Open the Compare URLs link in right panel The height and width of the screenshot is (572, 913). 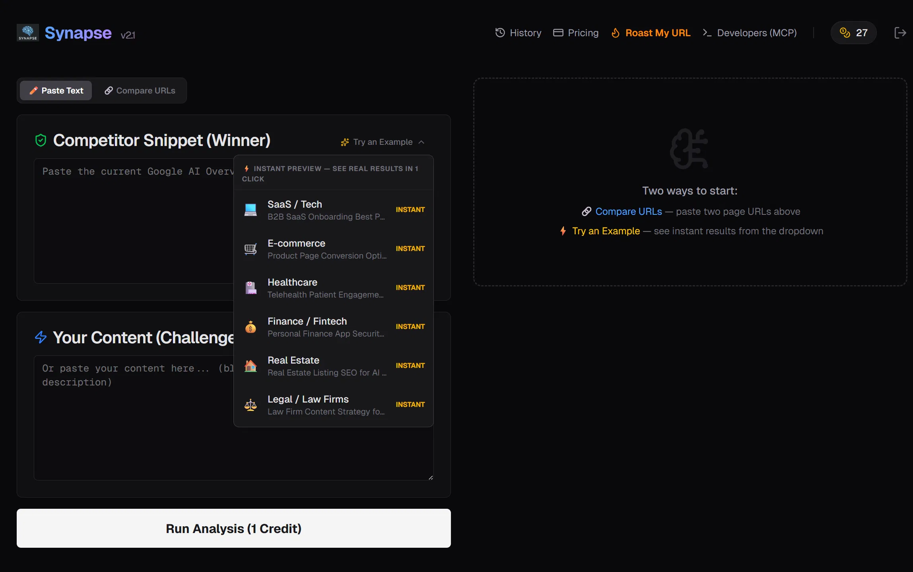tap(628, 211)
